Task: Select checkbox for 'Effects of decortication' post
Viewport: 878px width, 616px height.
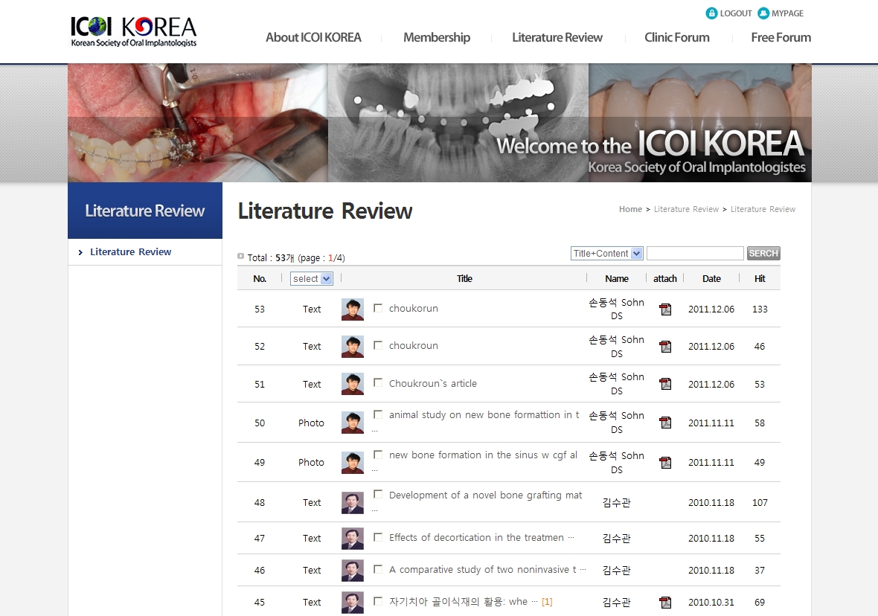Action: point(378,537)
